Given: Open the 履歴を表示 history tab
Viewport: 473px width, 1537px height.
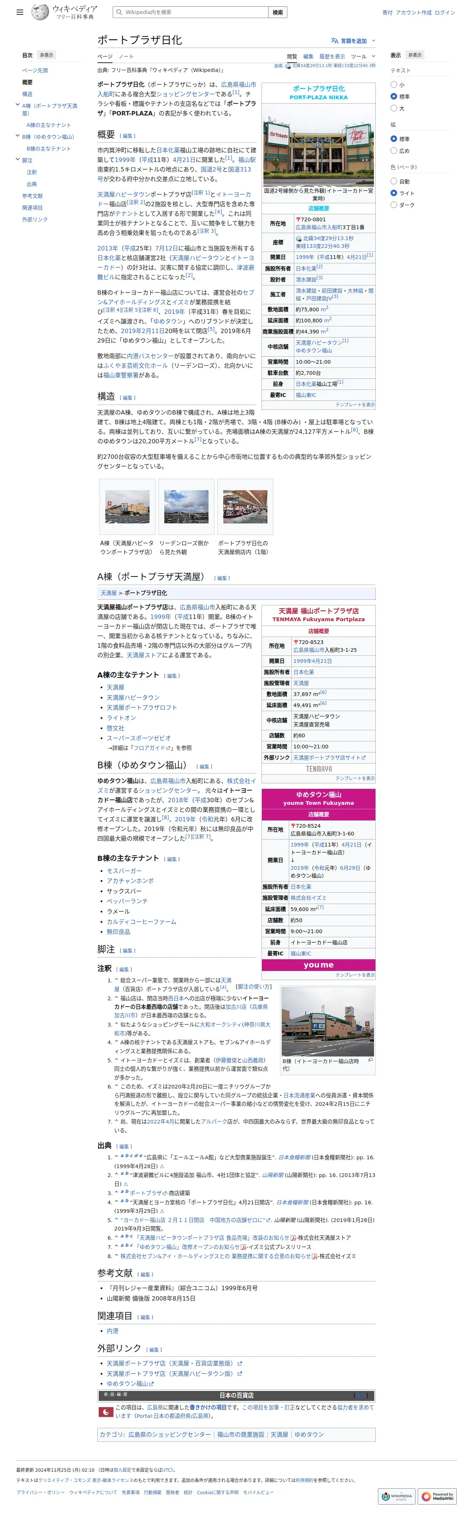Looking at the screenshot, I should click(x=332, y=56).
